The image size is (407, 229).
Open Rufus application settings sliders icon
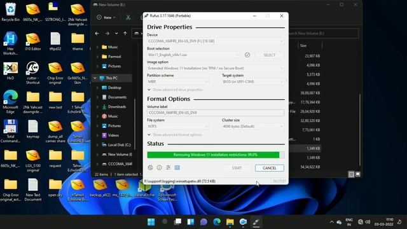click(x=168, y=168)
